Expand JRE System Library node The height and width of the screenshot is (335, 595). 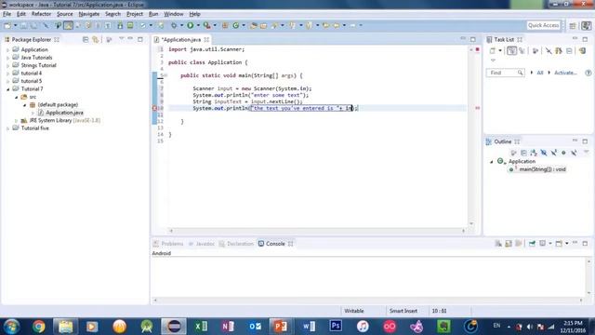point(16,120)
